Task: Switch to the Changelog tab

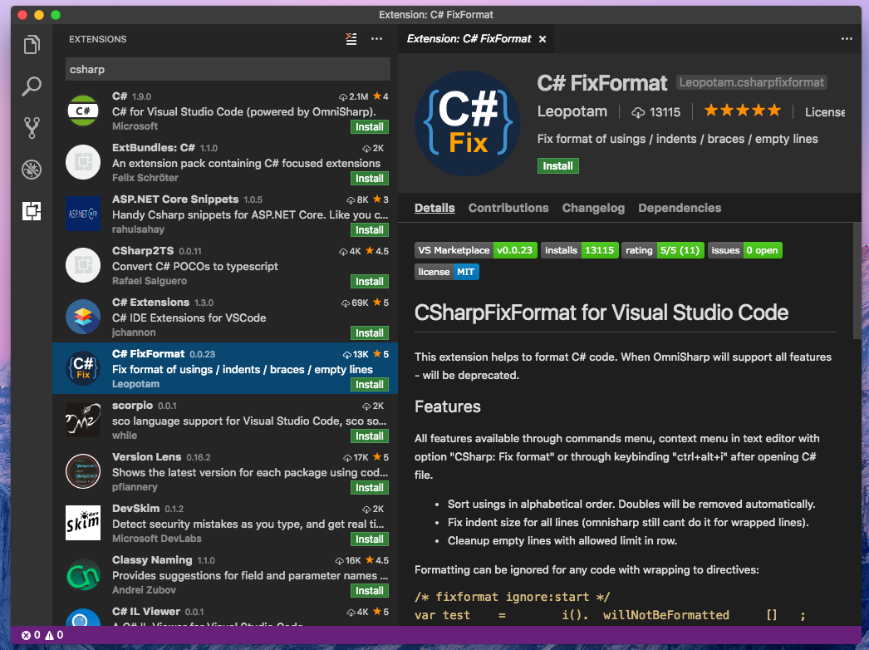Action: point(593,208)
